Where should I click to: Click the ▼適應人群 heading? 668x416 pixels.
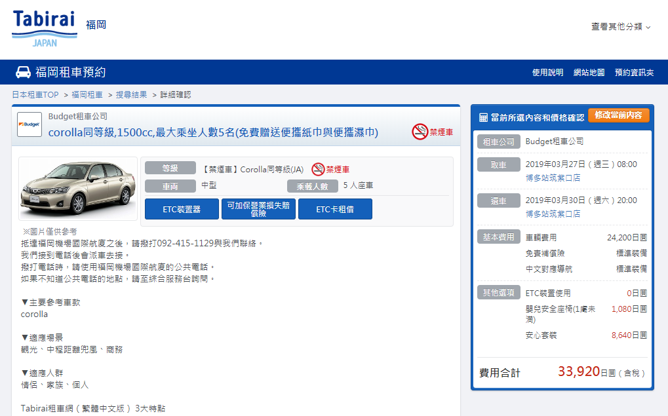42,373
